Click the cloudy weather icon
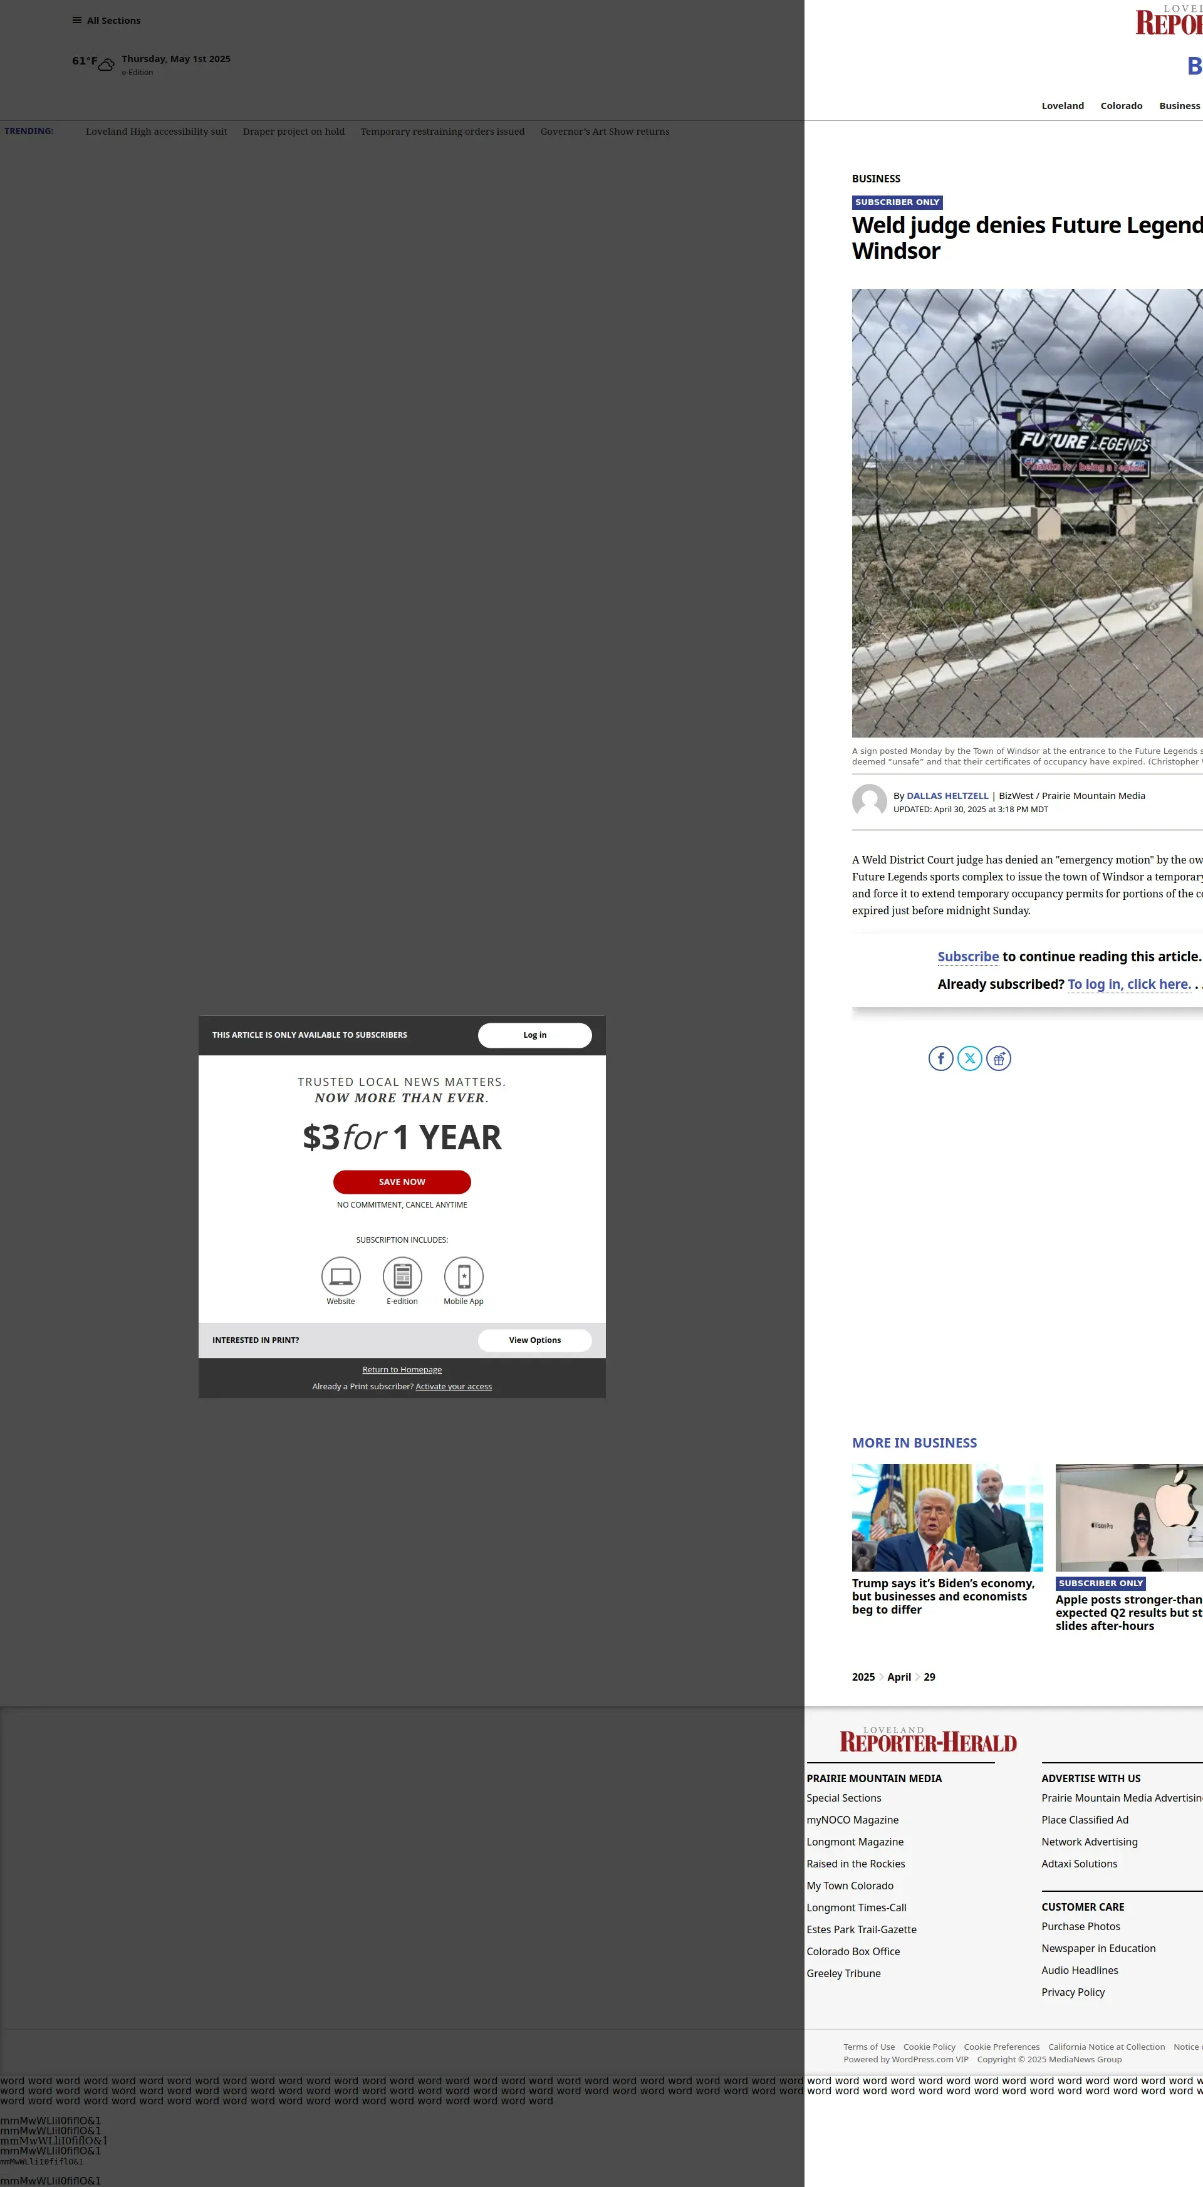 (x=106, y=65)
